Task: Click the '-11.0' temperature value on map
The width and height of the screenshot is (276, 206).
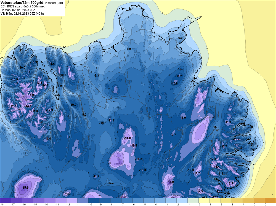Action: click(x=182, y=118)
